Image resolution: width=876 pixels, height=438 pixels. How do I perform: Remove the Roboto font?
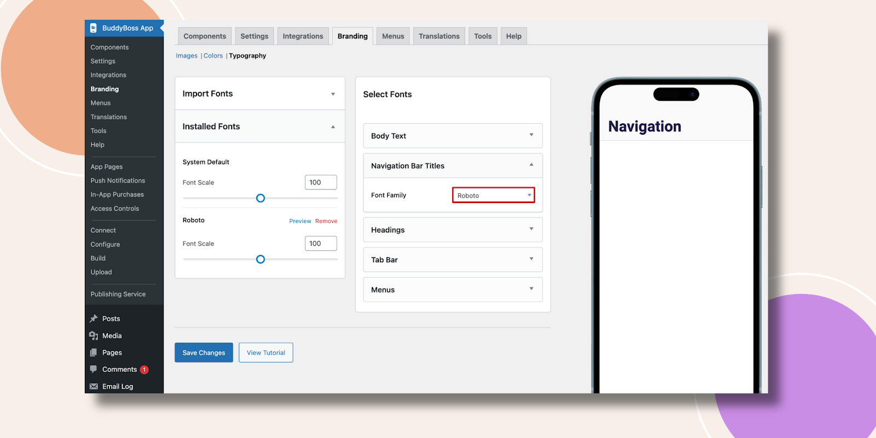click(x=326, y=221)
